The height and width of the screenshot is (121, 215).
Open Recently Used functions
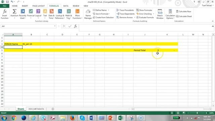[23, 14]
